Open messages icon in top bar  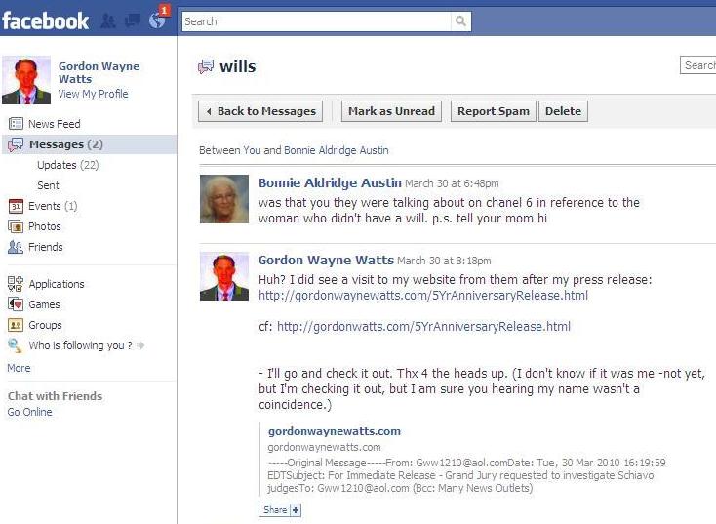coord(133,20)
